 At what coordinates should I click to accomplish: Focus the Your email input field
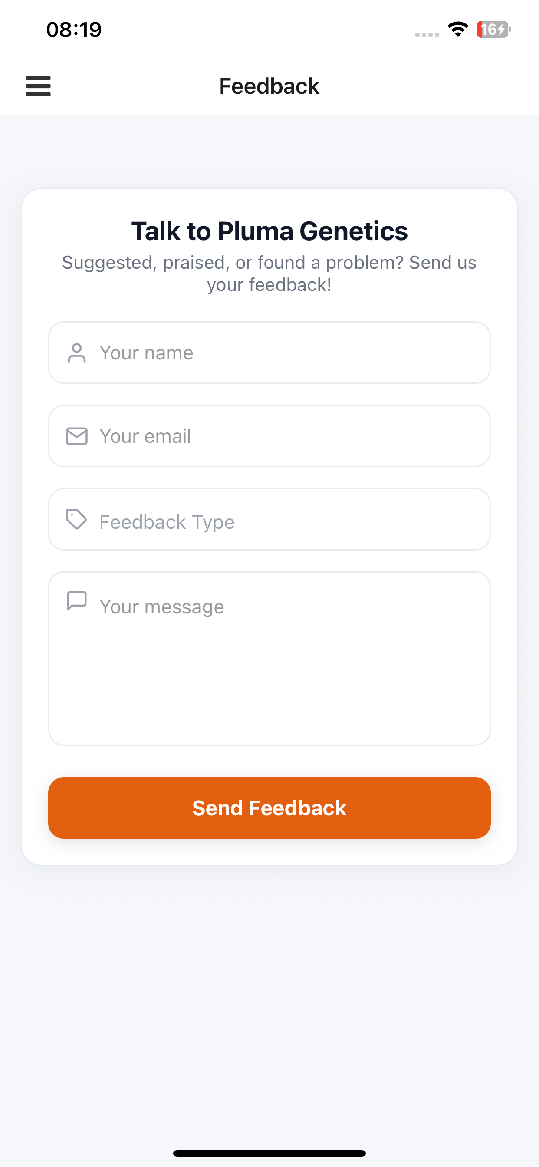[x=269, y=436]
